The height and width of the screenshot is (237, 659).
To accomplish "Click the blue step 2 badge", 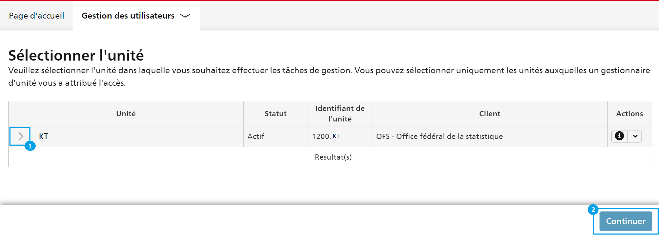I will (593, 210).
